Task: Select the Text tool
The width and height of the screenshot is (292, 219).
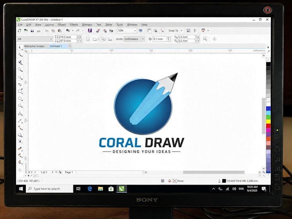Action: 20,113
